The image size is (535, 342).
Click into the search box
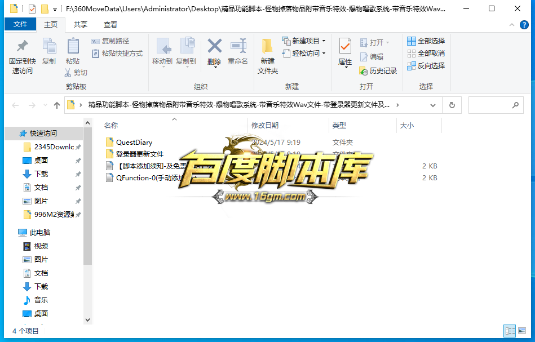[496, 105]
